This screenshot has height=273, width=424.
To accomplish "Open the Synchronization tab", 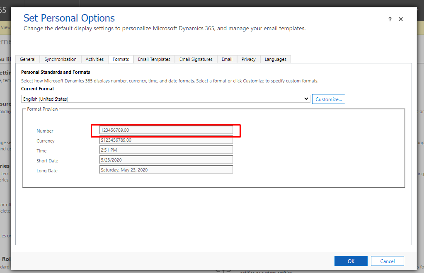I will tap(61, 59).
